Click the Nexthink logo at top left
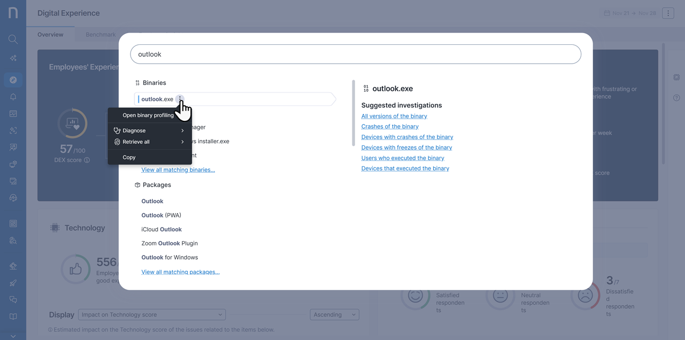This screenshot has height=340, width=685. [13, 13]
